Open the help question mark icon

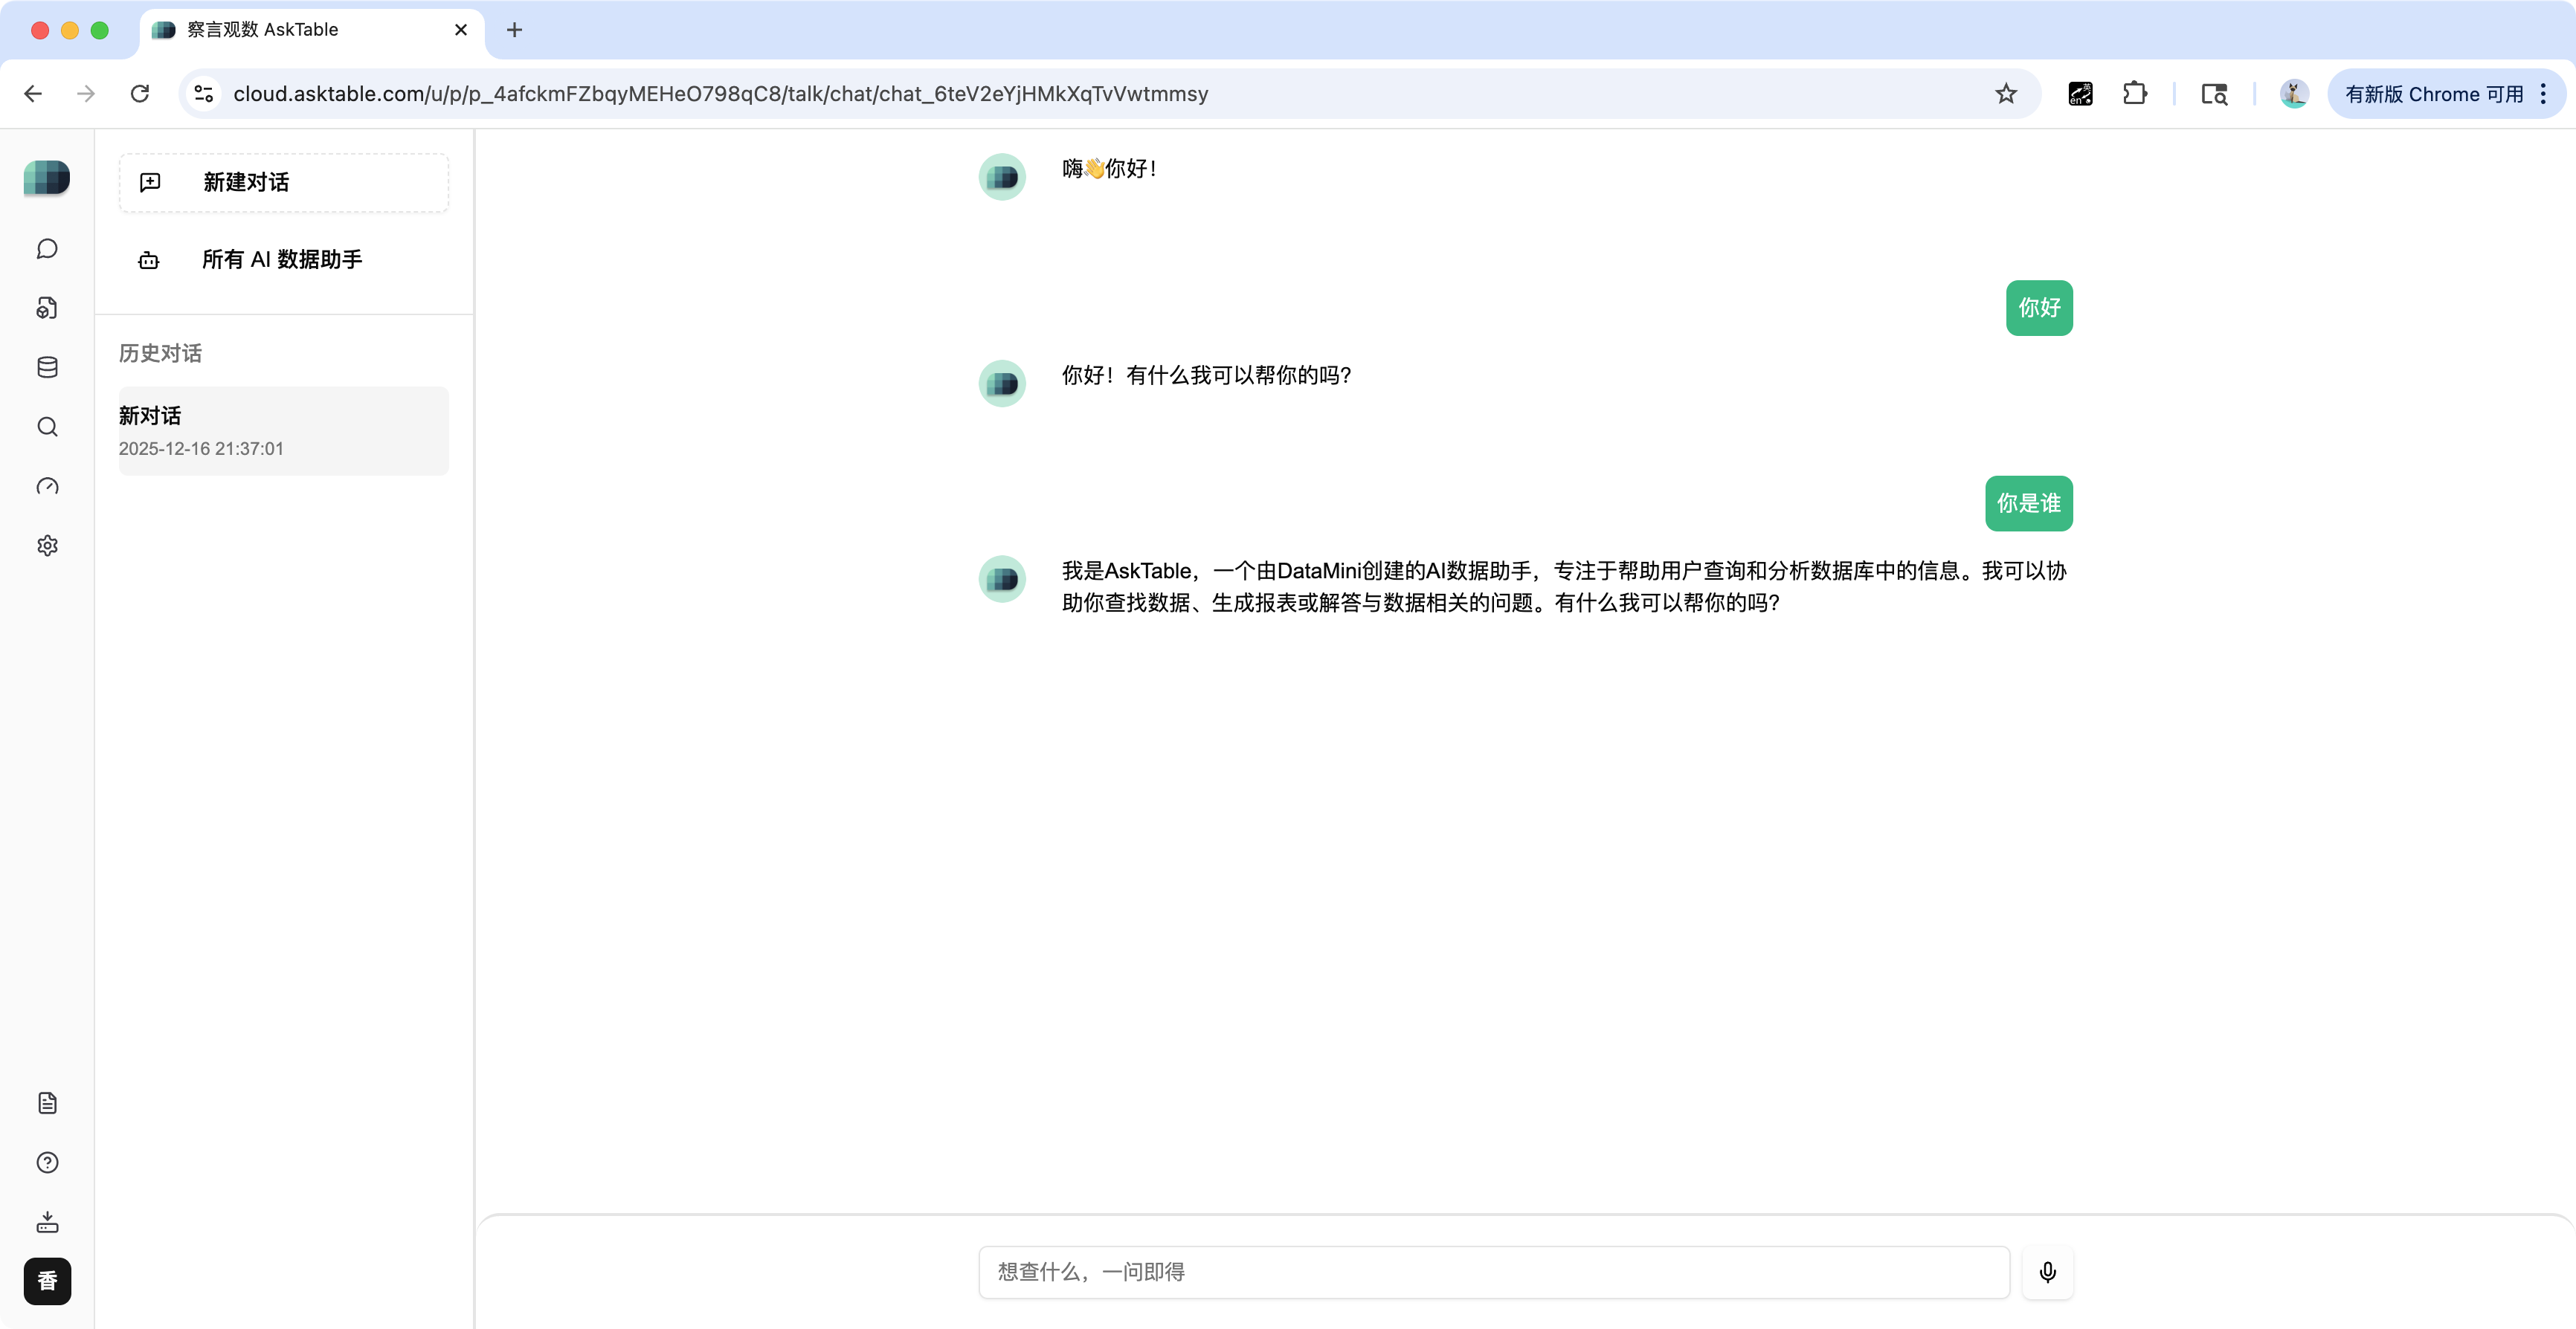pyautogui.click(x=47, y=1162)
